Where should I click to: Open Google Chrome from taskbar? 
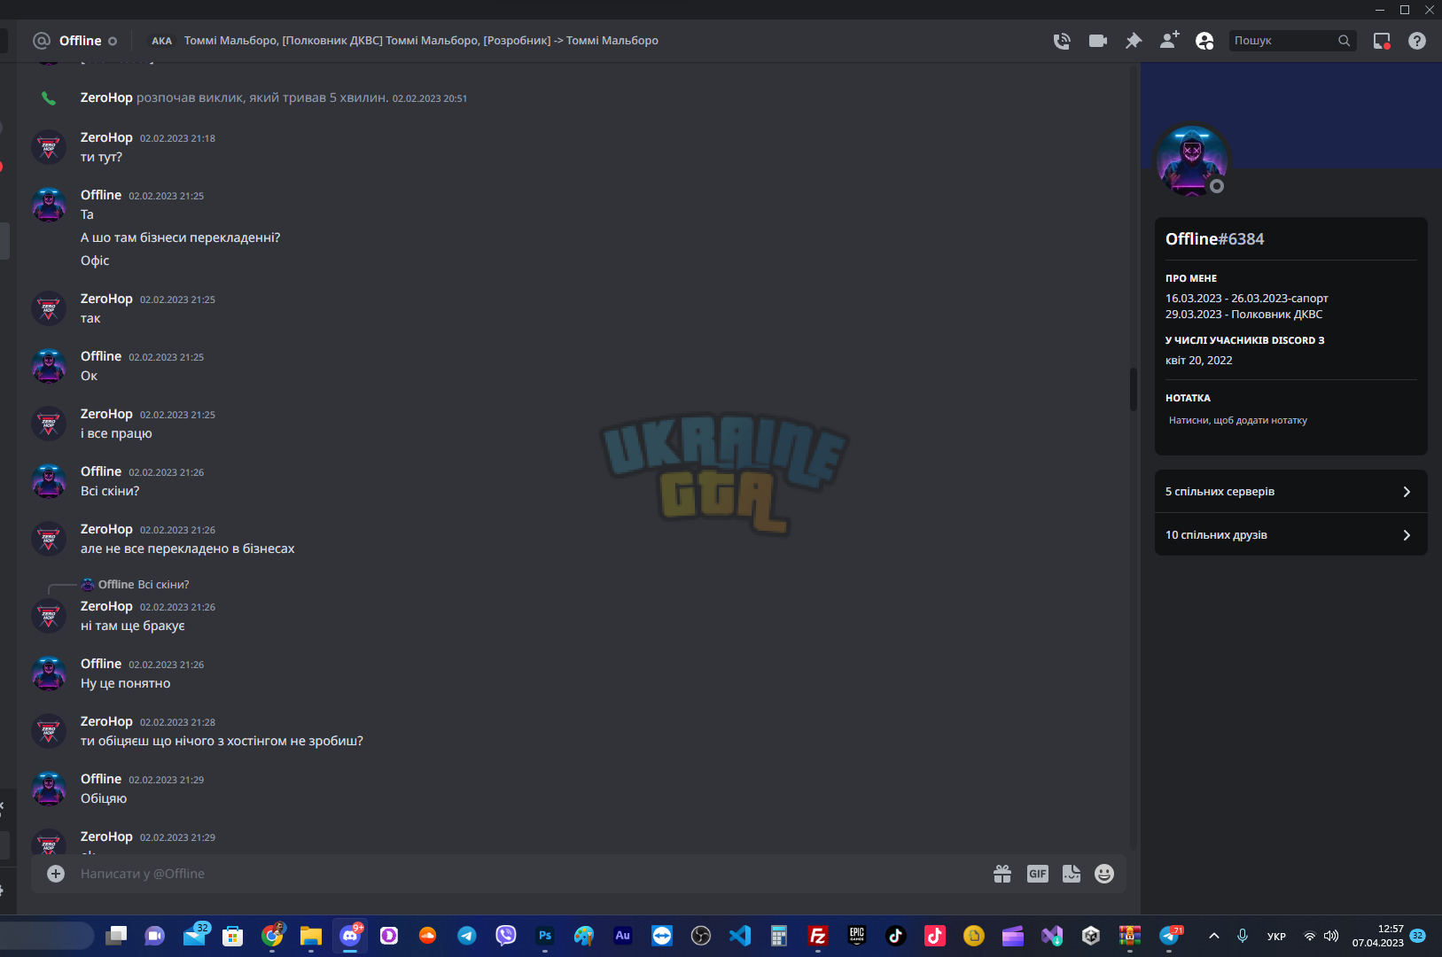coord(272,936)
